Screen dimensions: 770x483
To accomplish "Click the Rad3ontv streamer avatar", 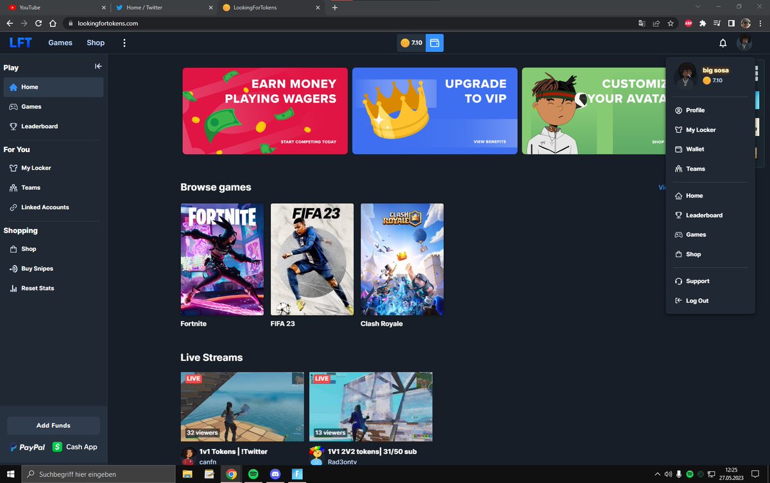I will (x=316, y=456).
